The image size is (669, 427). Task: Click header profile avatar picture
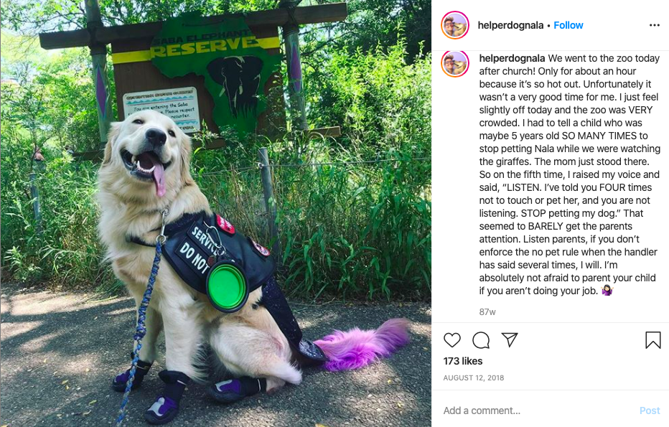455,25
